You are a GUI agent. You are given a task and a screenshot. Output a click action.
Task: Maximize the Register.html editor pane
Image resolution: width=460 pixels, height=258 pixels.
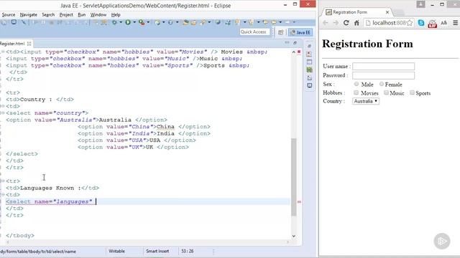point(295,43)
